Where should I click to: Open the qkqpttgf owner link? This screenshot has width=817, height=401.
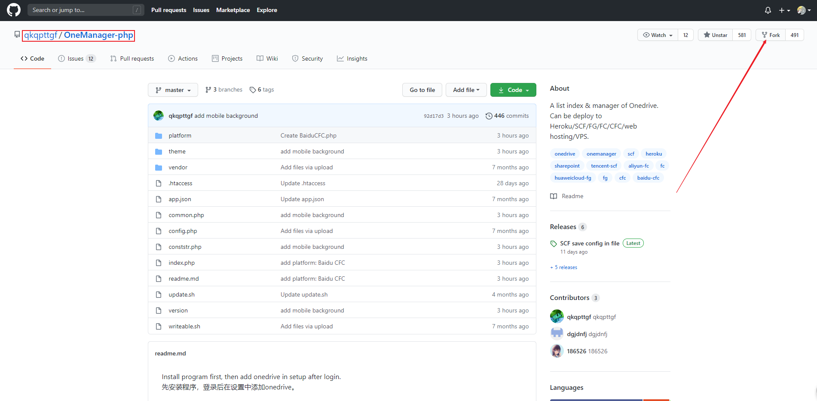click(x=40, y=35)
